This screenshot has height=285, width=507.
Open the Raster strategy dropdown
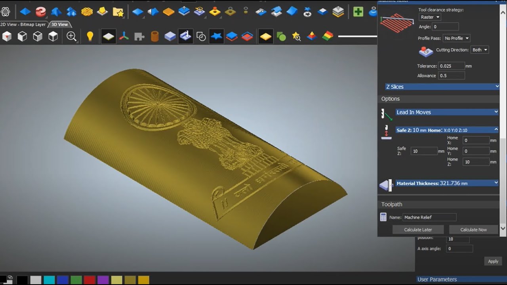tap(430, 17)
